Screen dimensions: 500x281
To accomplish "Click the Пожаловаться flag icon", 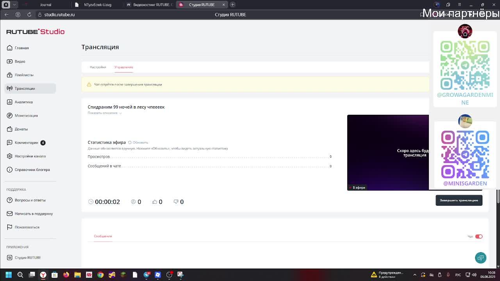I will click(10, 227).
